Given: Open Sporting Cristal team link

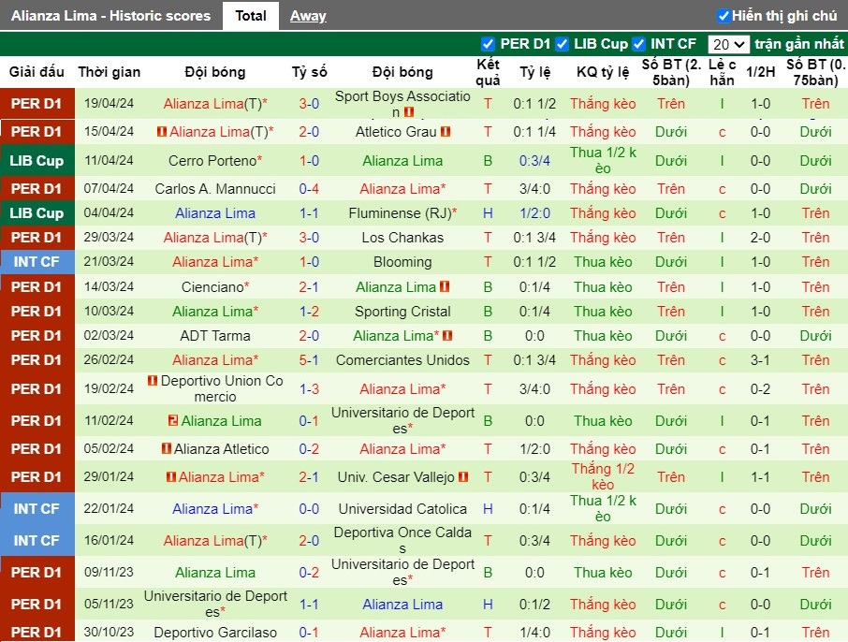Looking at the screenshot, I should click(x=402, y=312).
